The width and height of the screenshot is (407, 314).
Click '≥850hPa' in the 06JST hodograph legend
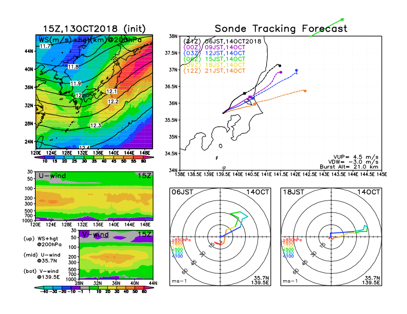click(x=181, y=240)
